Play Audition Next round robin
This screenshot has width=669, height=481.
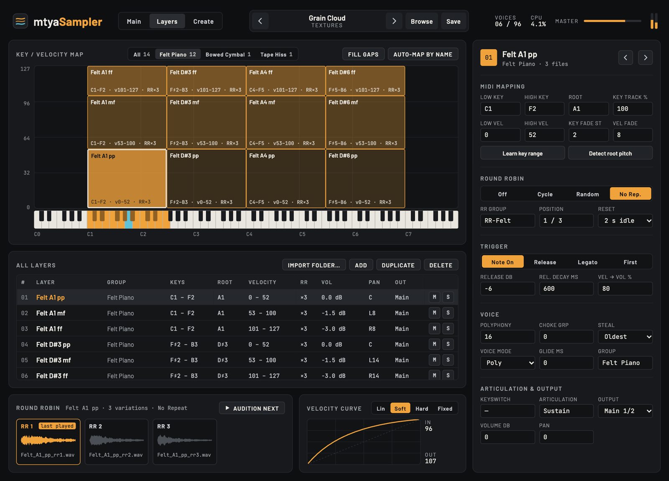(x=252, y=408)
